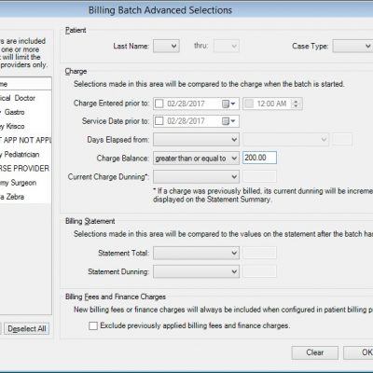Open the Statement Dunning dropdown
Image resolution: width=373 pixels, height=373 pixels.
[x=196, y=272]
